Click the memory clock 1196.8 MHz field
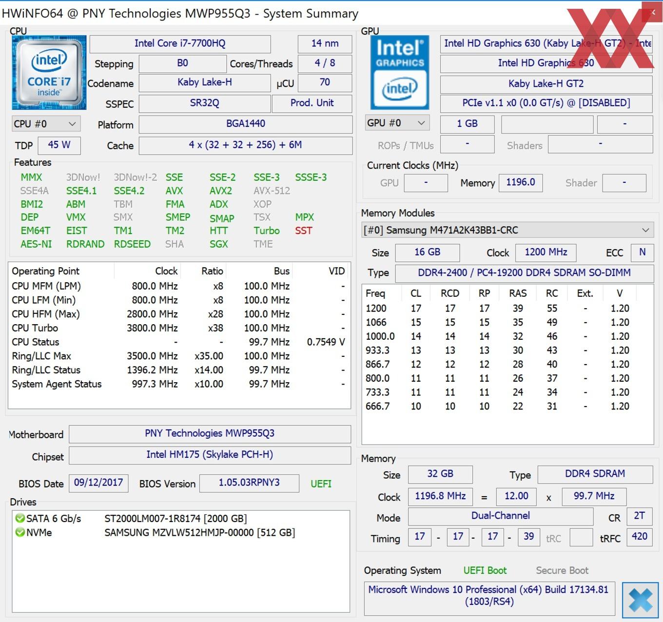Image resolution: width=663 pixels, height=622 pixels. pyautogui.click(x=440, y=496)
